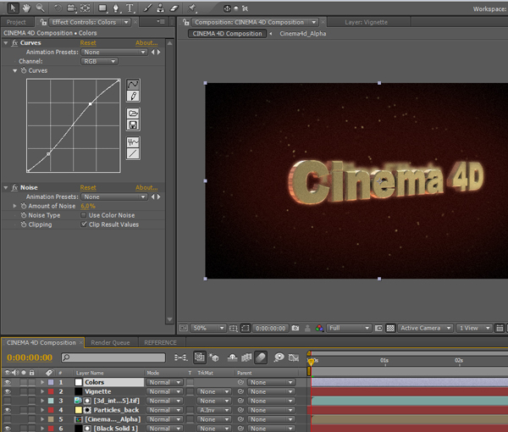Switch to the Project tab
This screenshot has width=508, height=432.
click(16, 22)
